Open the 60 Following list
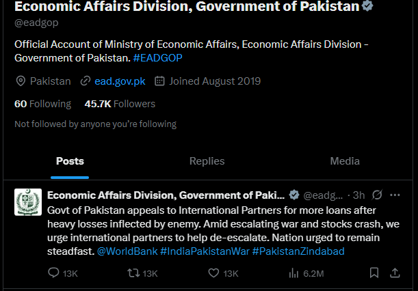The image size is (418, 291). pyautogui.click(x=42, y=104)
